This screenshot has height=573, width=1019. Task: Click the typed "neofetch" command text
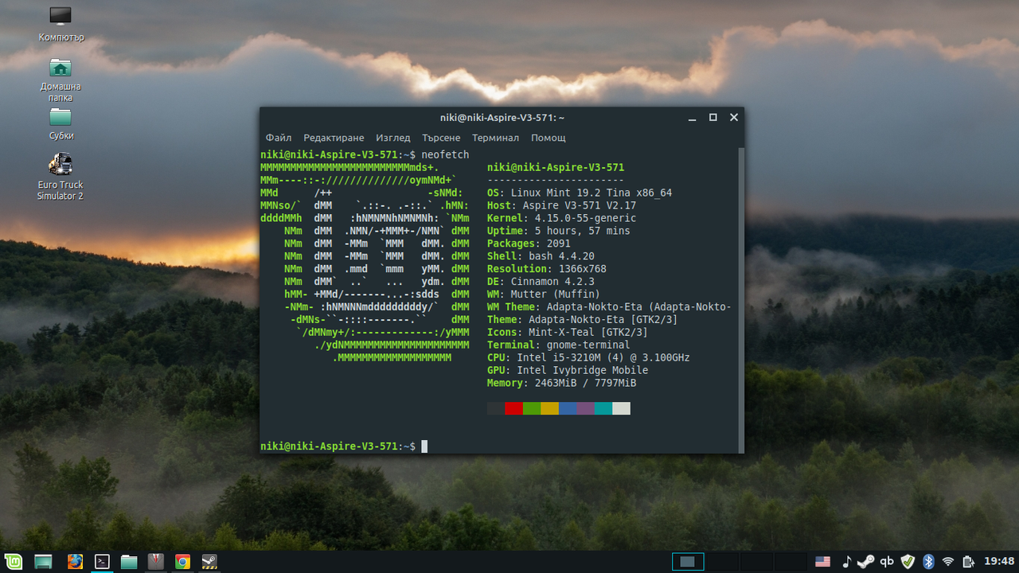pyautogui.click(x=446, y=154)
